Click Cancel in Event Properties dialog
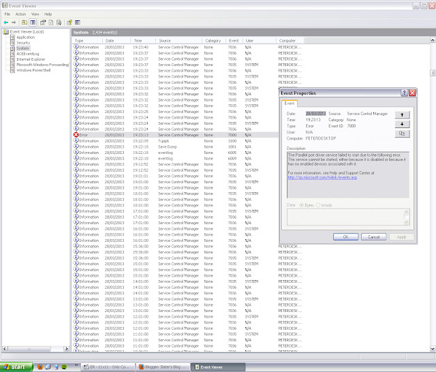The height and width of the screenshot is (372, 436). coord(374,237)
